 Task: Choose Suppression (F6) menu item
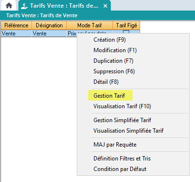pos(114,71)
